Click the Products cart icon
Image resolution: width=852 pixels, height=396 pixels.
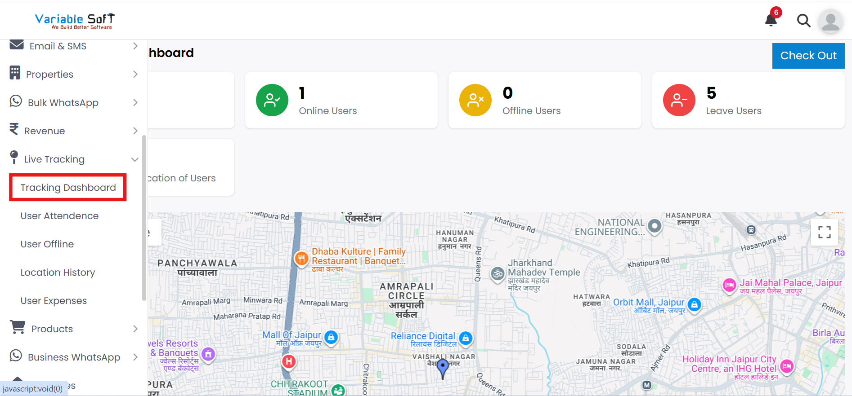(x=18, y=327)
